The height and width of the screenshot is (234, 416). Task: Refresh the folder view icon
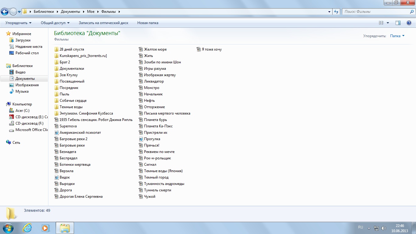pyautogui.click(x=336, y=12)
